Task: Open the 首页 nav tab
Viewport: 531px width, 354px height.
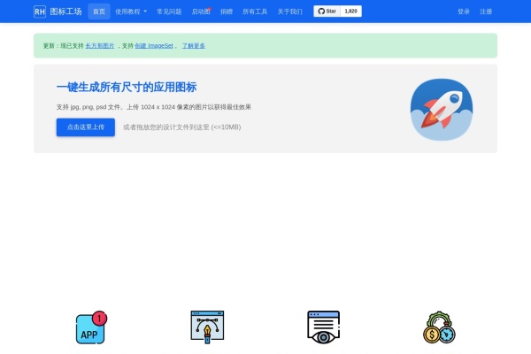Action: pos(99,12)
